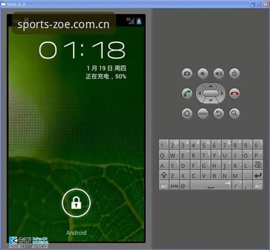Click the D-pad center select button
This screenshot has width=270, height=250.
(x=211, y=93)
